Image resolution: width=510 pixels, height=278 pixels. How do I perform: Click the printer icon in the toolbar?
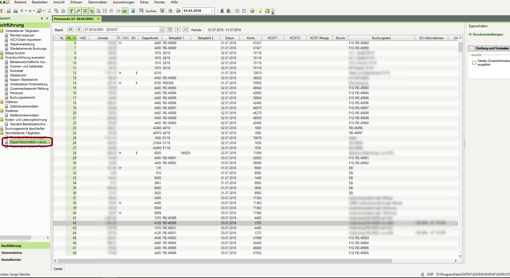tap(16, 11)
